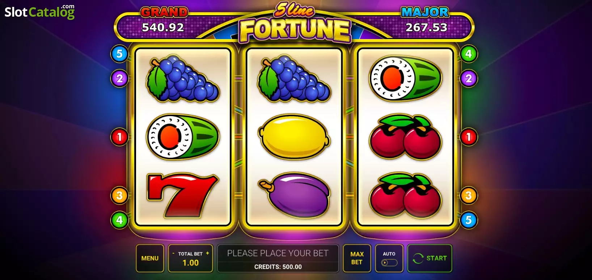Select green line 4 marker at top right
The image size is (592, 280).
tap(469, 54)
